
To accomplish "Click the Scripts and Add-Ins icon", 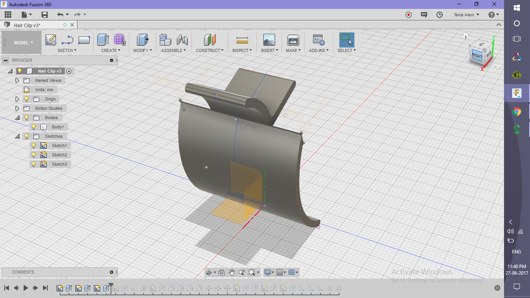I will point(319,40).
